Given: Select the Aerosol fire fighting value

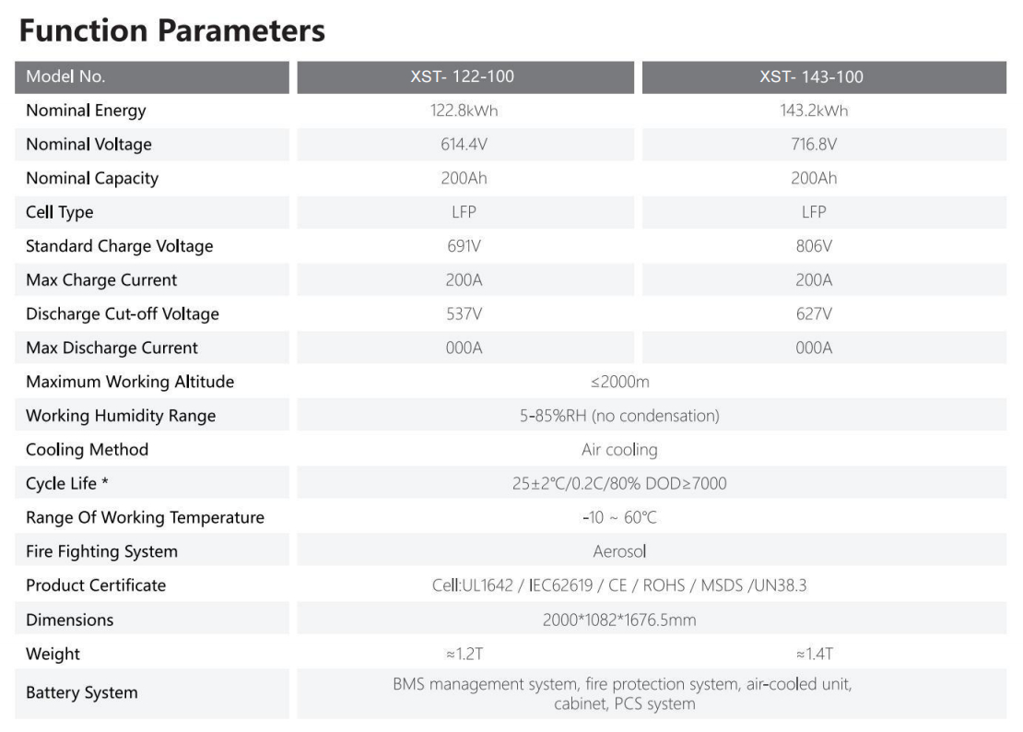Looking at the screenshot, I should click(619, 551).
